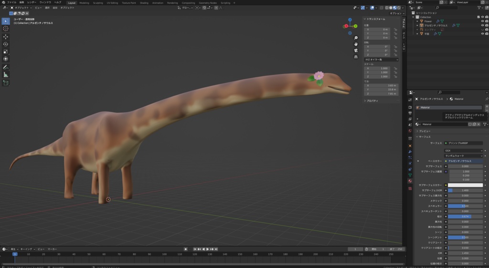Toggle Collection viewport visibility eye
Viewport: 489px width, 268px height.
[x=482, y=17]
